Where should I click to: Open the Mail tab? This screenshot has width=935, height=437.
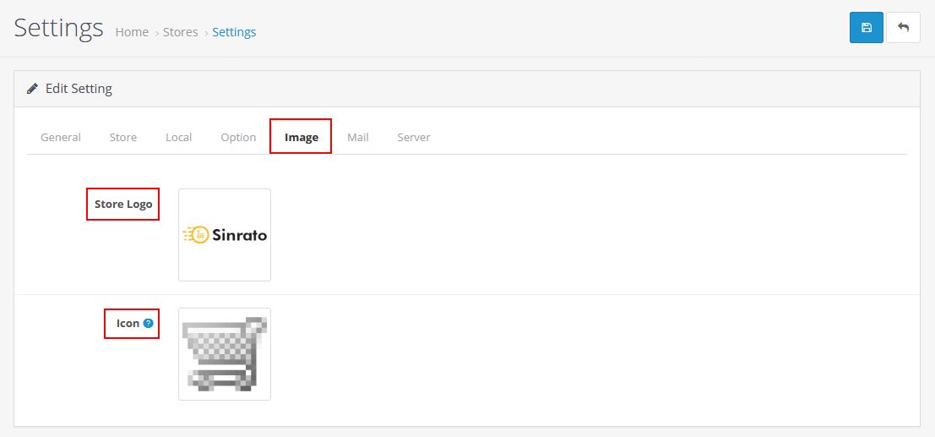358,137
